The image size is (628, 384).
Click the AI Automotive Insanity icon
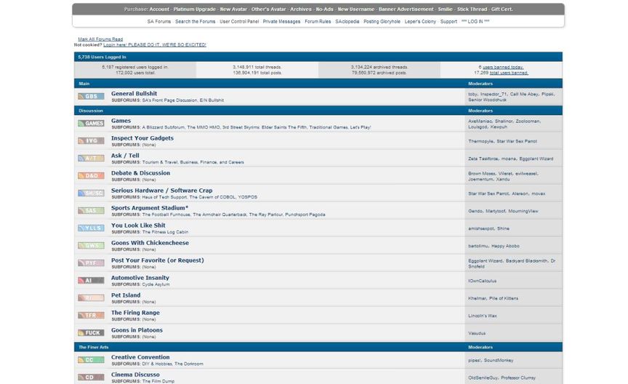click(x=91, y=281)
